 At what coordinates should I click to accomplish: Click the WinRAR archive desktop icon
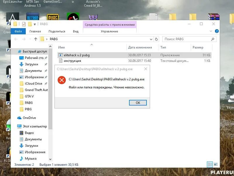click(214, 17)
